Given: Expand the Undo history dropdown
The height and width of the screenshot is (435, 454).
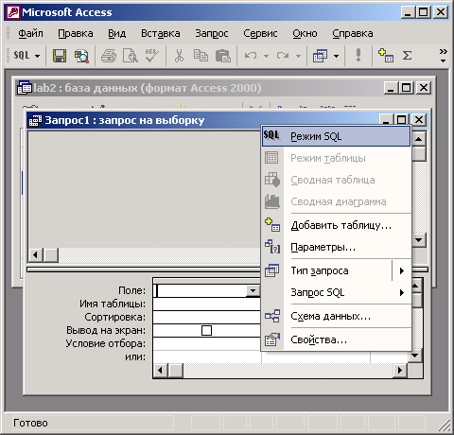Looking at the screenshot, I should pos(267,56).
